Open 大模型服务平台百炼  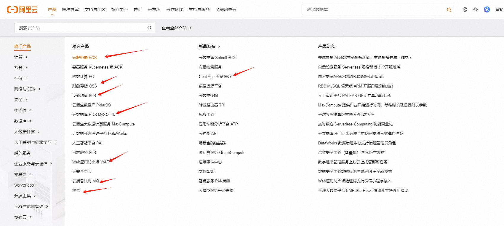[216, 190]
